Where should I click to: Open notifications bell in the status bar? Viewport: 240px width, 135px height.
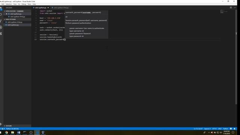click(x=234, y=129)
